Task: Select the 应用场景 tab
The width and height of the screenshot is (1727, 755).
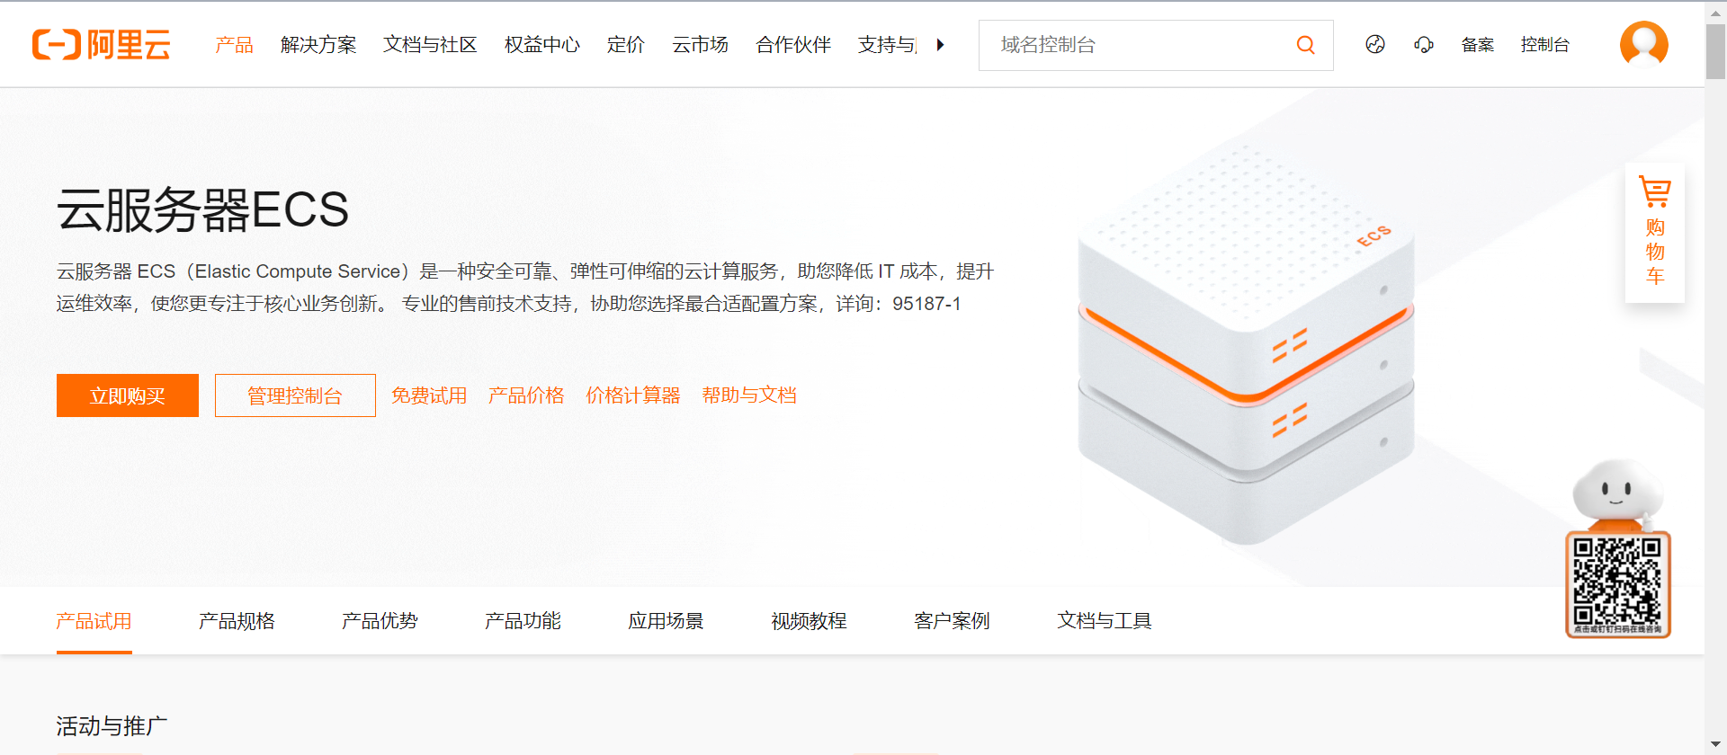Action: pos(666,621)
